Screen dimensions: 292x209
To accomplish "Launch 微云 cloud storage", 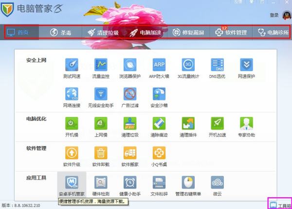I will tap(218, 186).
